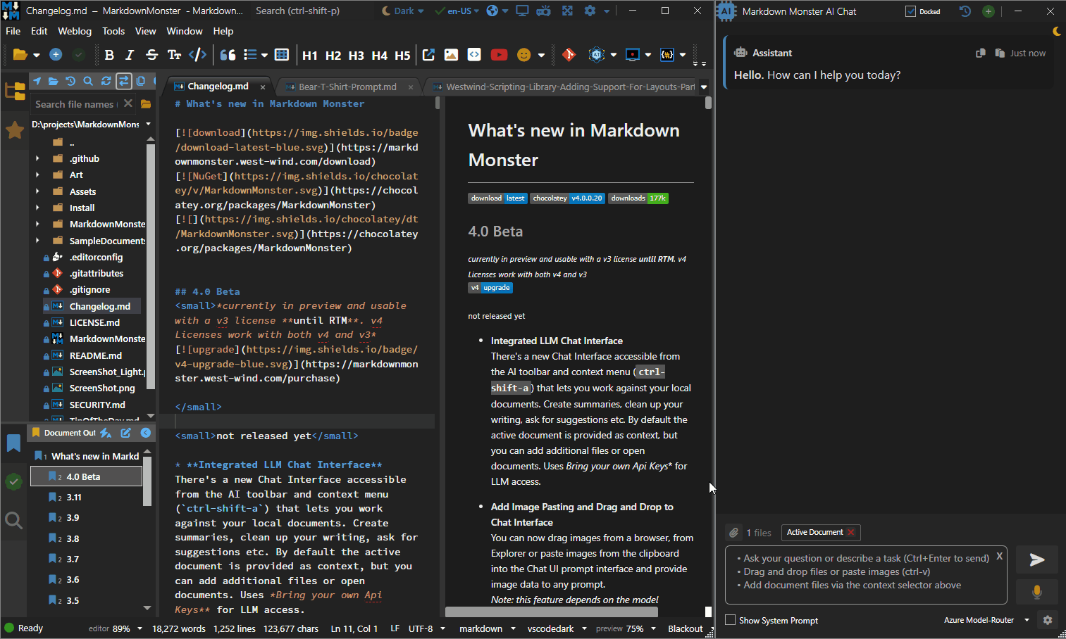The image size is (1066, 639).
Task: Show AI chat history
Action: 965,11
